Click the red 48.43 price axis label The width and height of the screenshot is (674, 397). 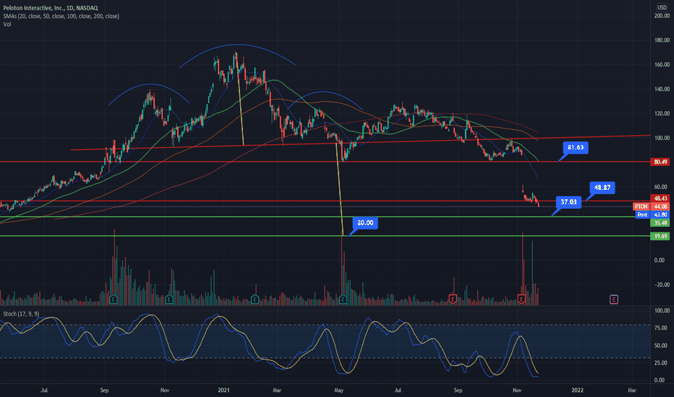pyautogui.click(x=660, y=198)
